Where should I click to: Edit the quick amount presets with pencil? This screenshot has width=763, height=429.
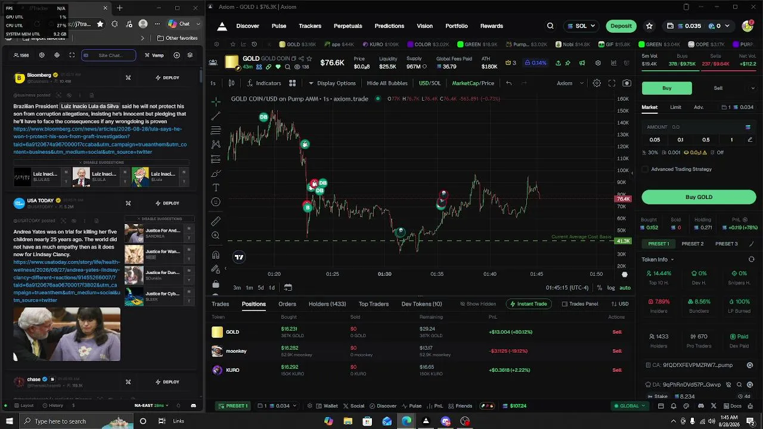coord(750,140)
